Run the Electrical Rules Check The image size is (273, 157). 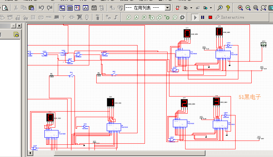[178, 8]
